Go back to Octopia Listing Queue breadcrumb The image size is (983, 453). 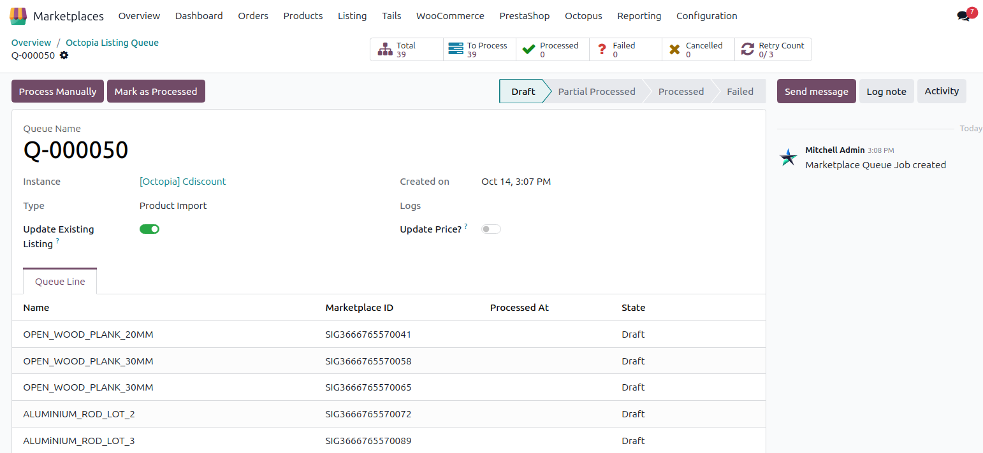pos(112,43)
